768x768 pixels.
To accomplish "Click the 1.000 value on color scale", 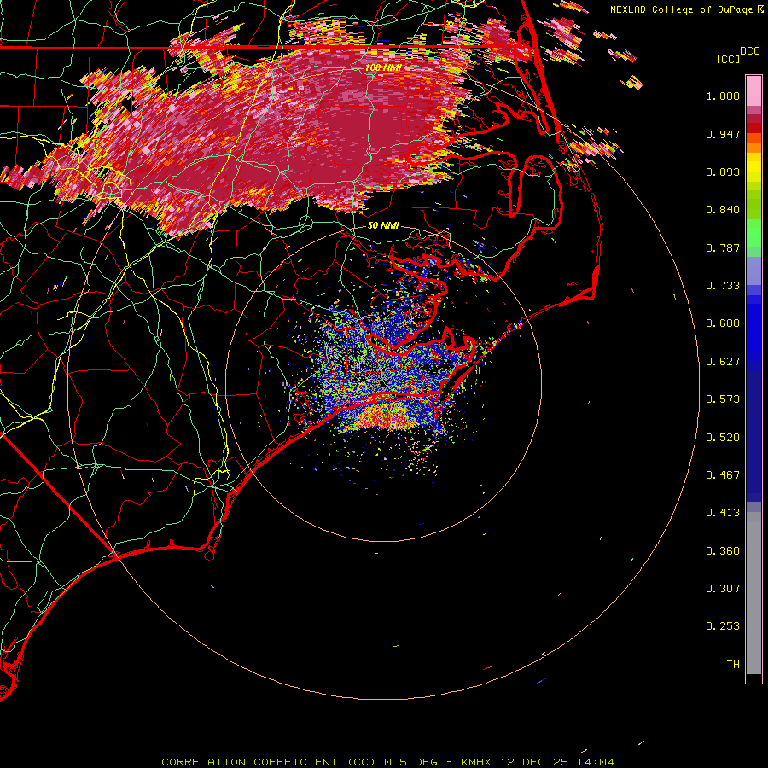I will pyautogui.click(x=723, y=96).
